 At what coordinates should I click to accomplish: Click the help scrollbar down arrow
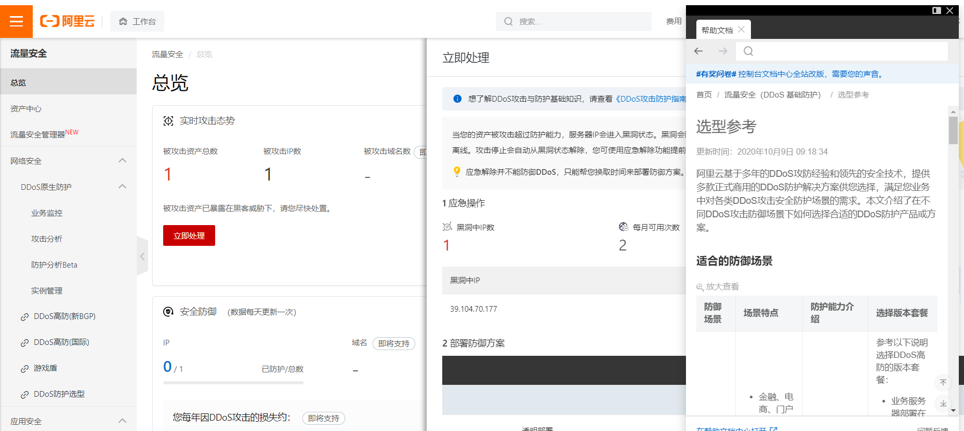953,410
